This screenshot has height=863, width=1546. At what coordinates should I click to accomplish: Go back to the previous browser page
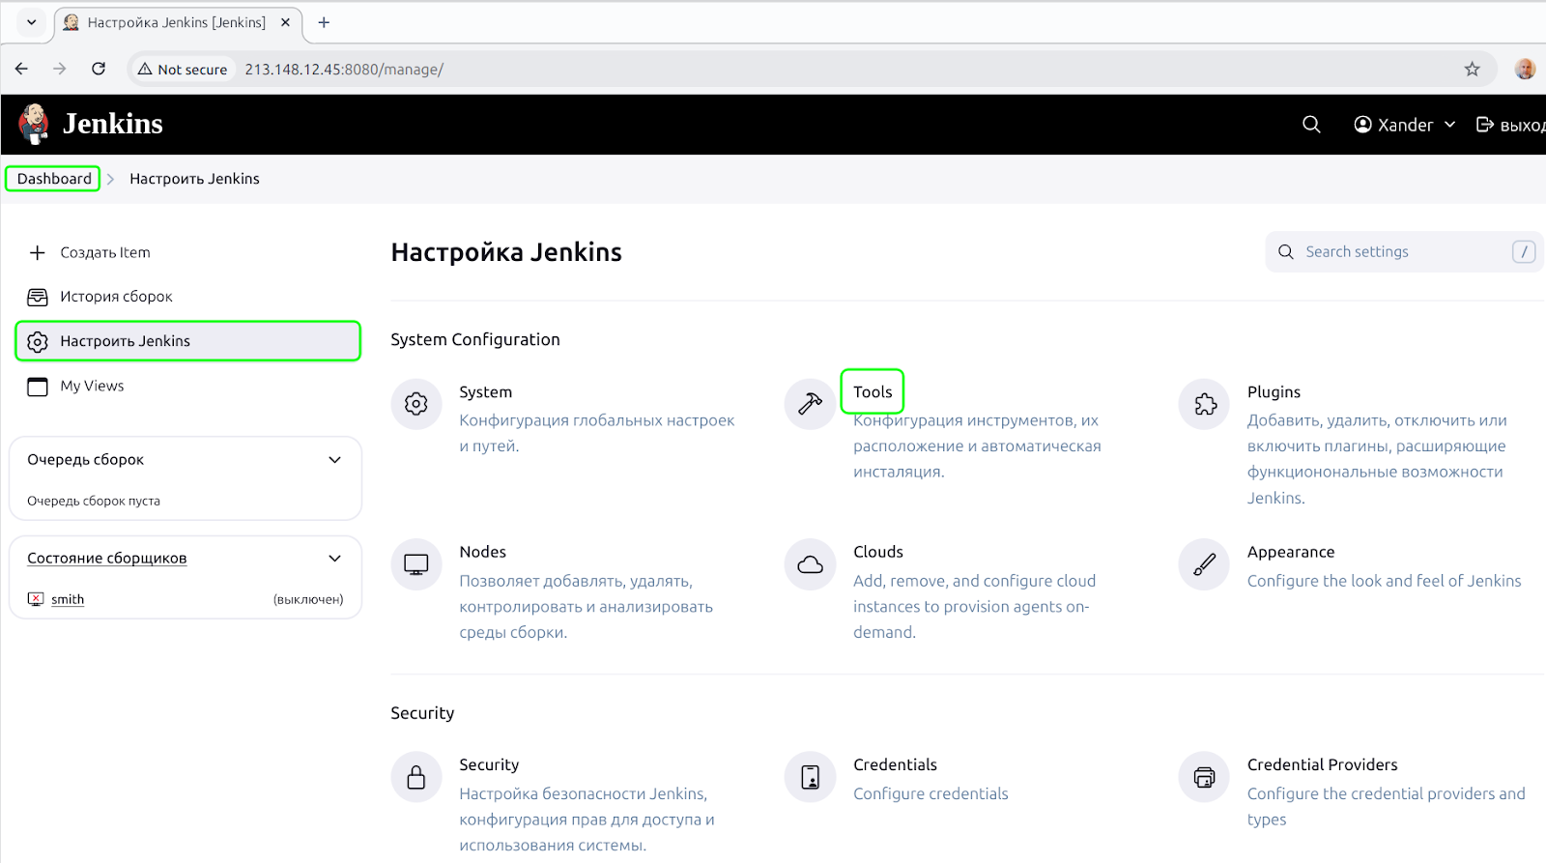(21, 70)
